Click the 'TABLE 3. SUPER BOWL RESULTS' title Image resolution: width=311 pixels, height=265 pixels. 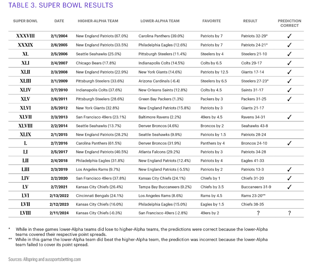point(61,5)
